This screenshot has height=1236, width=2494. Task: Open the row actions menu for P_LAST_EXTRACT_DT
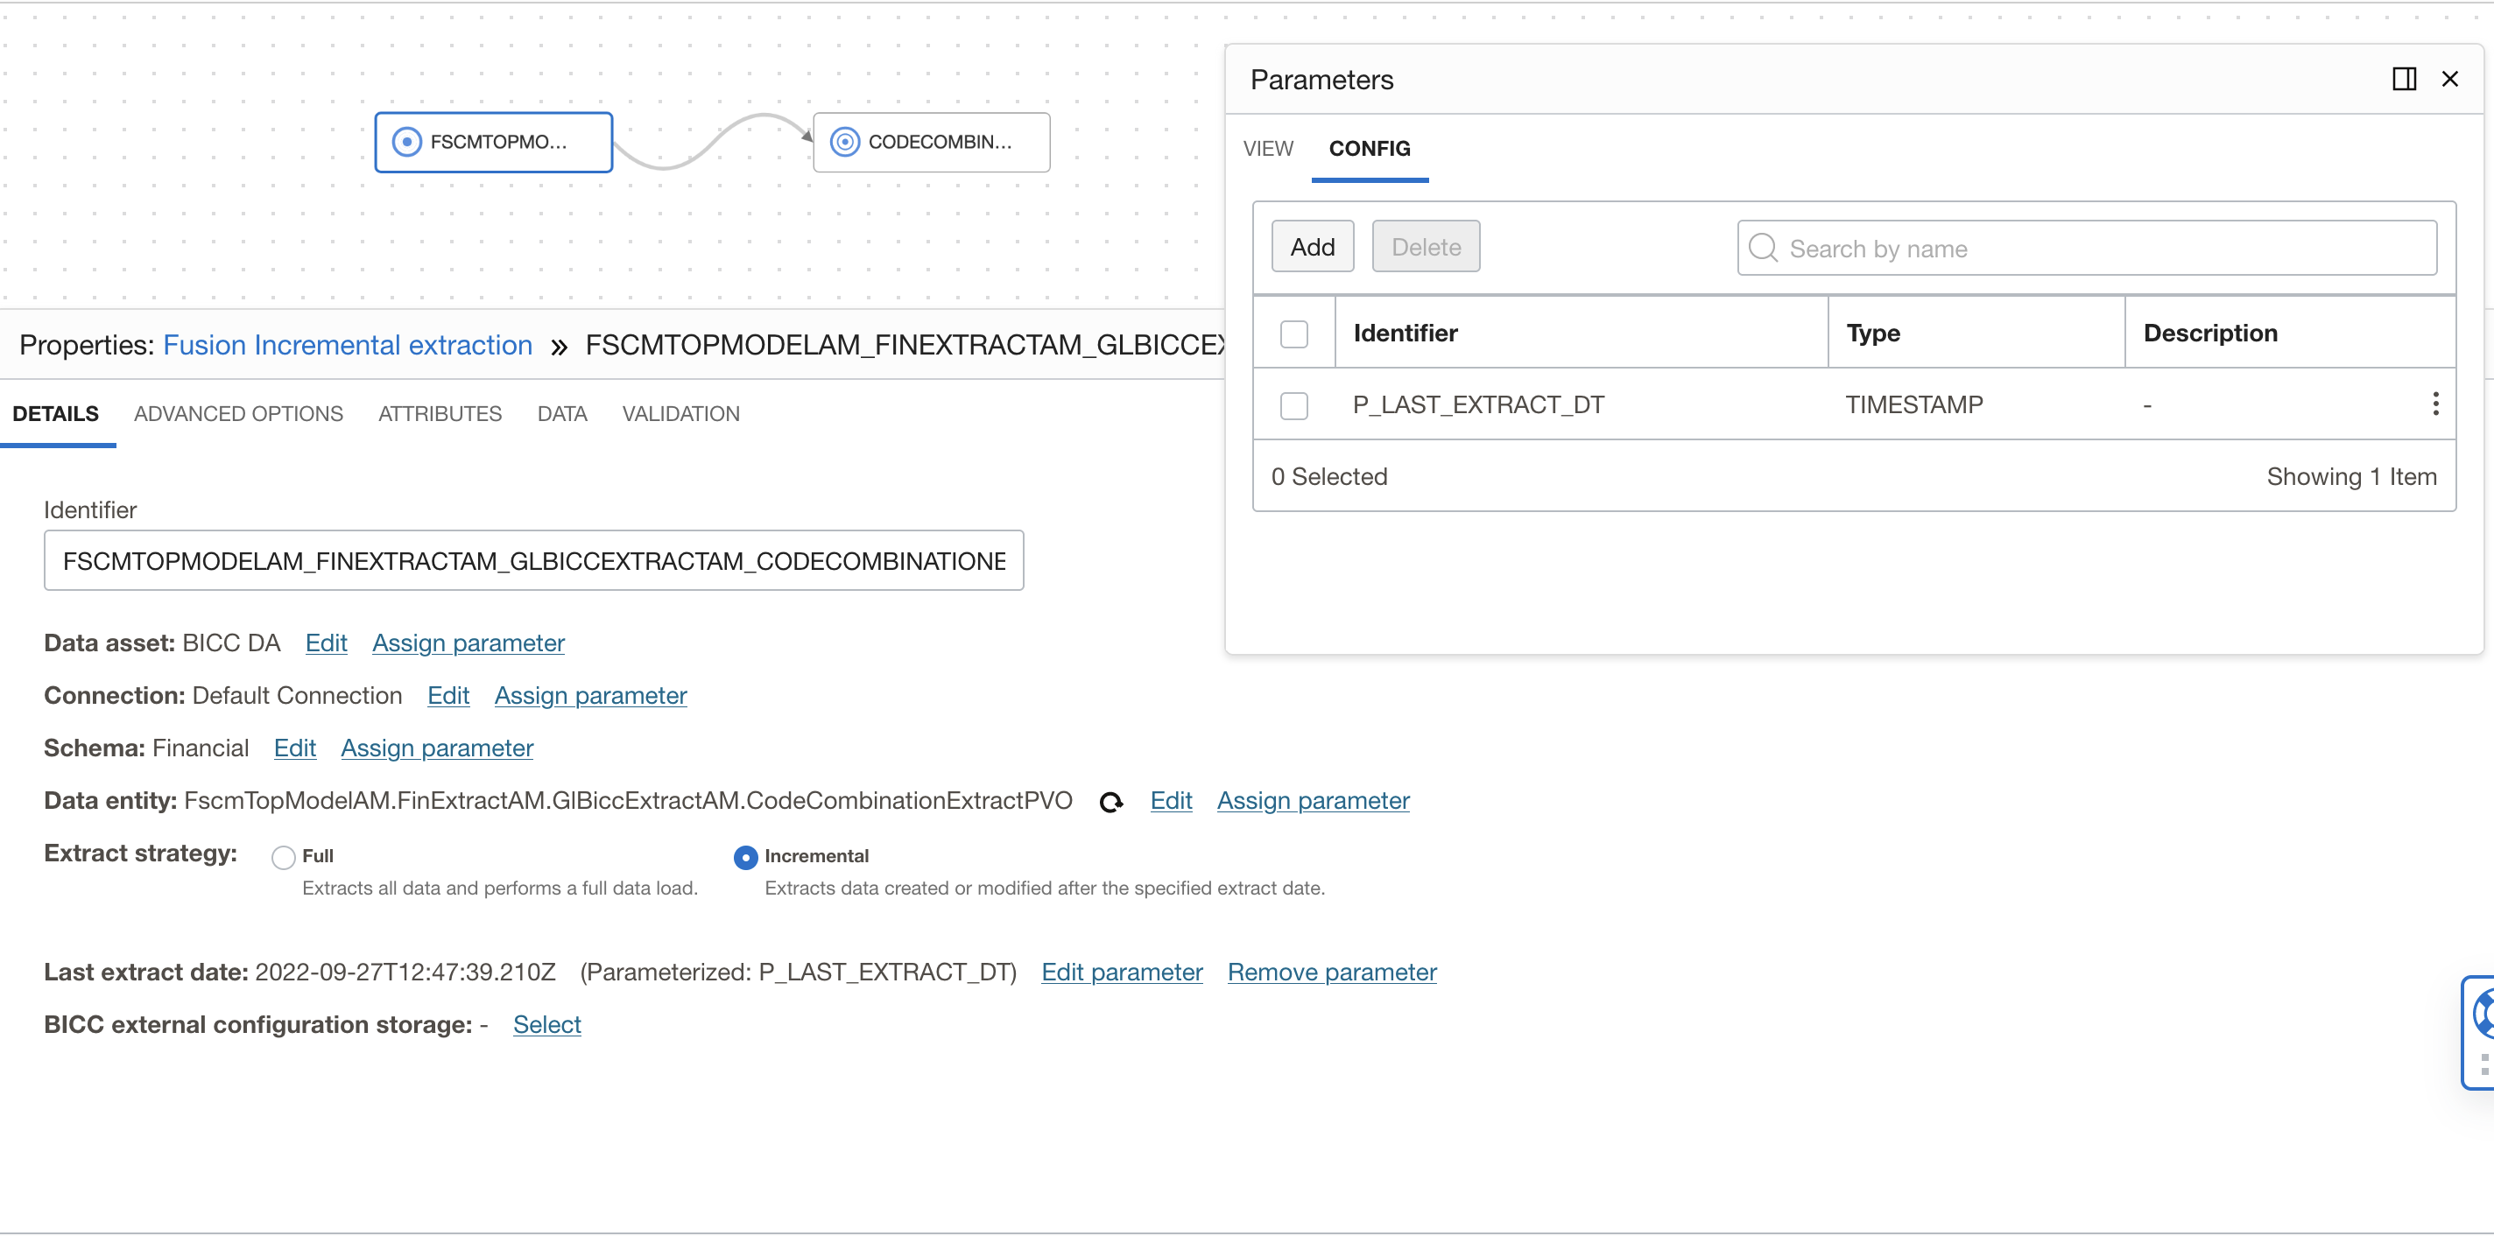(2435, 404)
